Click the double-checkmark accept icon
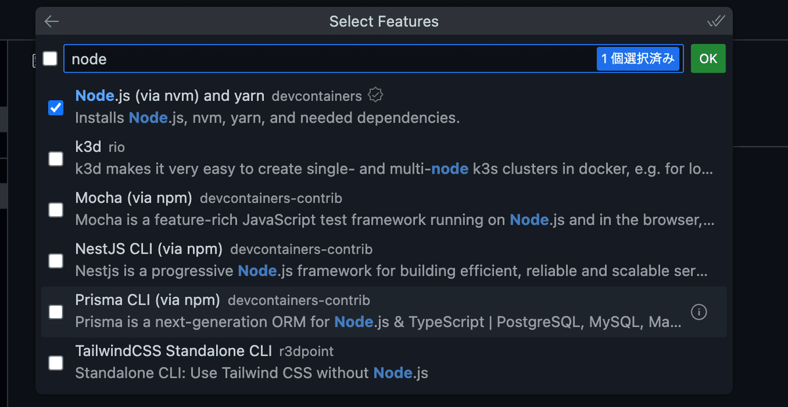This screenshot has height=407, width=788. coord(716,22)
